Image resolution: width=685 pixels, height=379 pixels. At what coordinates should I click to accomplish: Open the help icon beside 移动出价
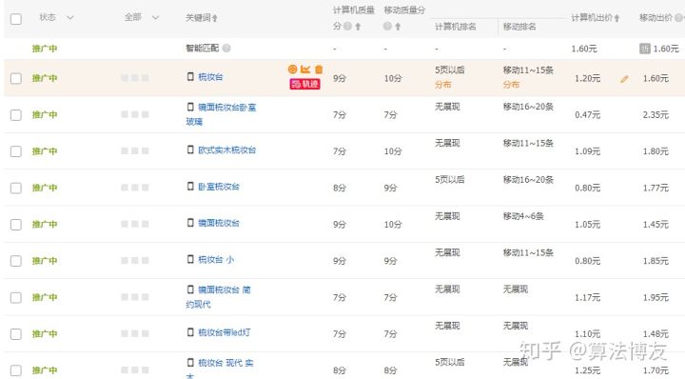coord(678,18)
